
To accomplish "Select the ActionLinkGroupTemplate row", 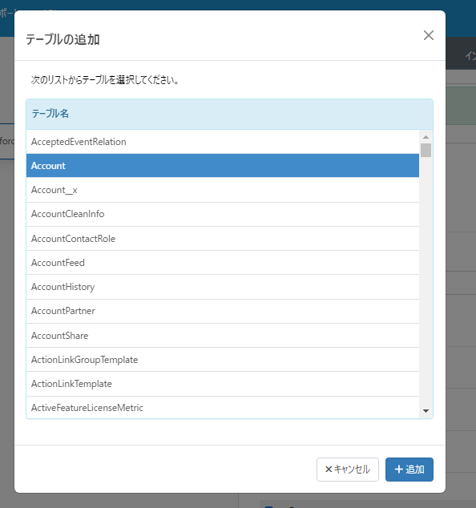I will 223,360.
